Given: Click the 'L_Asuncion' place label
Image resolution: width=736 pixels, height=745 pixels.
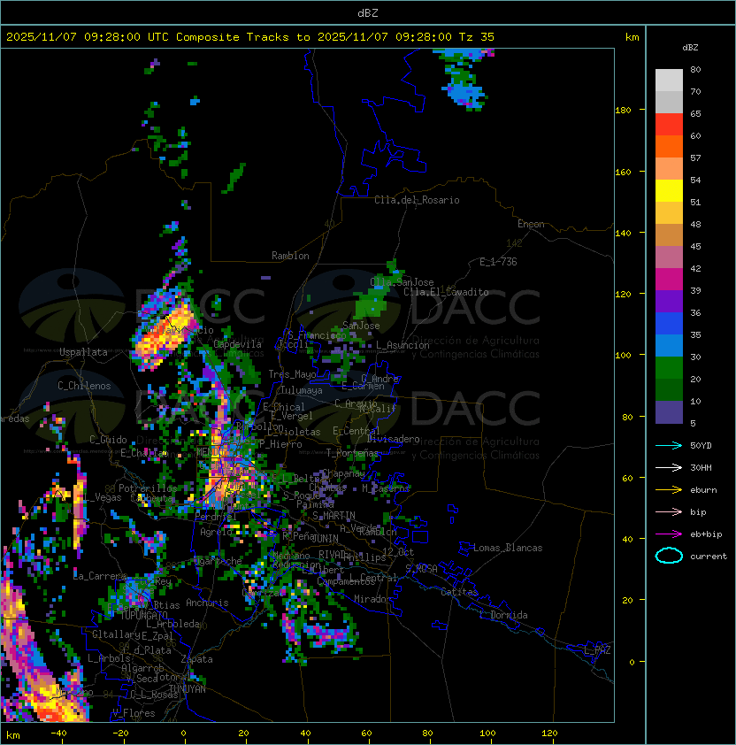Looking at the screenshot, I should [402, 345].
